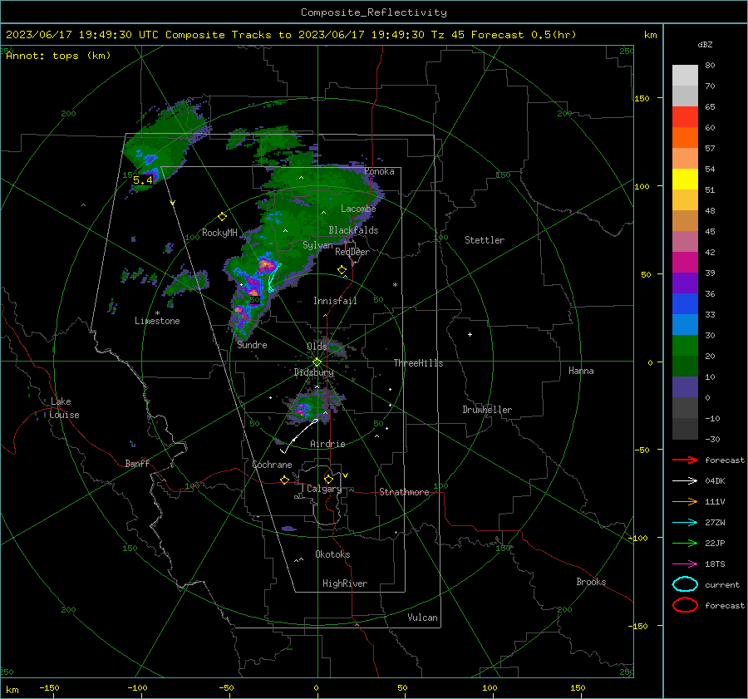Click the Blackfalds town label
This screenshot has width=748, height=699.
click(353, 230)
